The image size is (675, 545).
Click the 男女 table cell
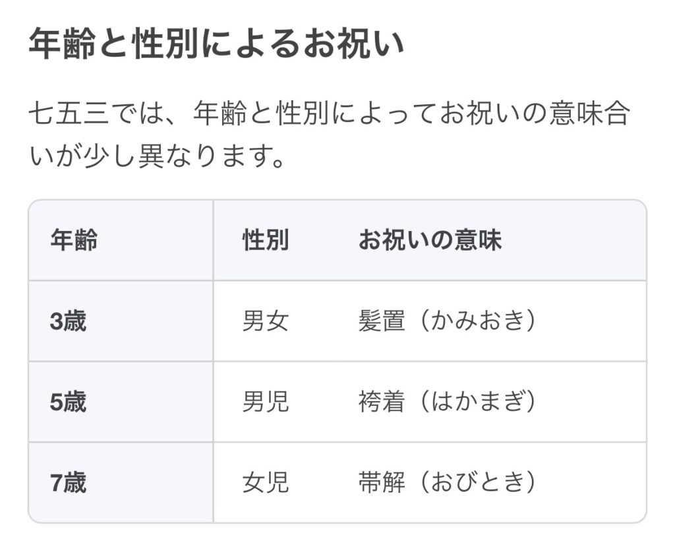[265, 321]
